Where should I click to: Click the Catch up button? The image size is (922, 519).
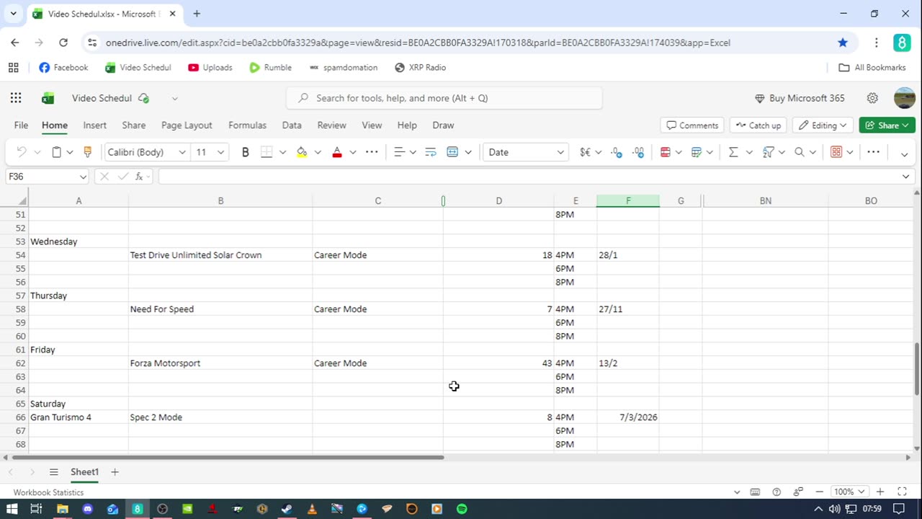pyautogui.click(x=758, y=125)
